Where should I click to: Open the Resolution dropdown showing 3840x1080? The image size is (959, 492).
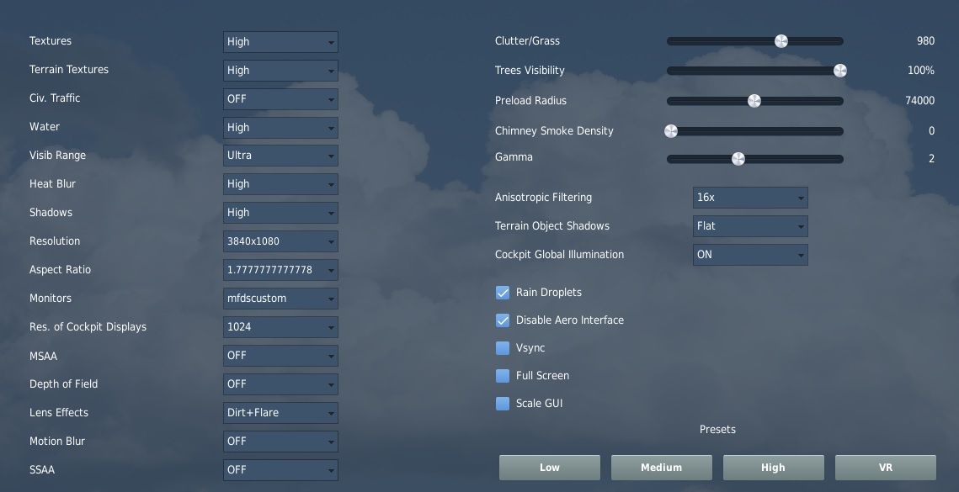(280, 241)
